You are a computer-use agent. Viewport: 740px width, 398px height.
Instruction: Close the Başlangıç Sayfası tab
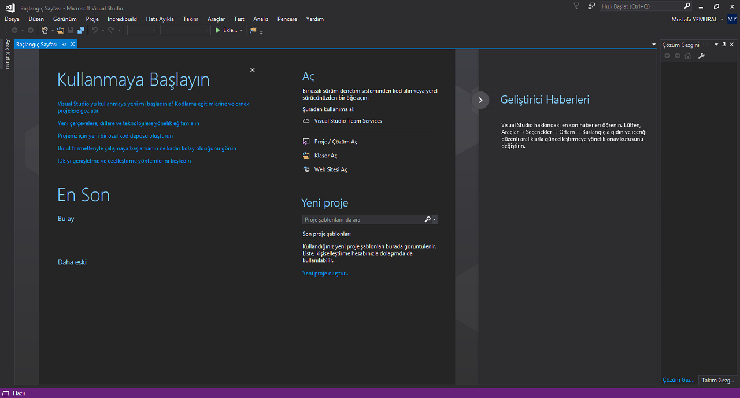(73, 45)
